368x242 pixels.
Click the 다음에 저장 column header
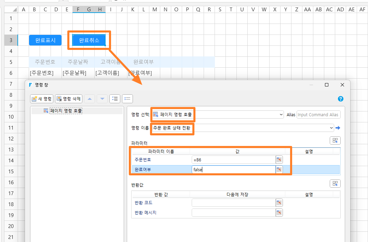point(237,194)
